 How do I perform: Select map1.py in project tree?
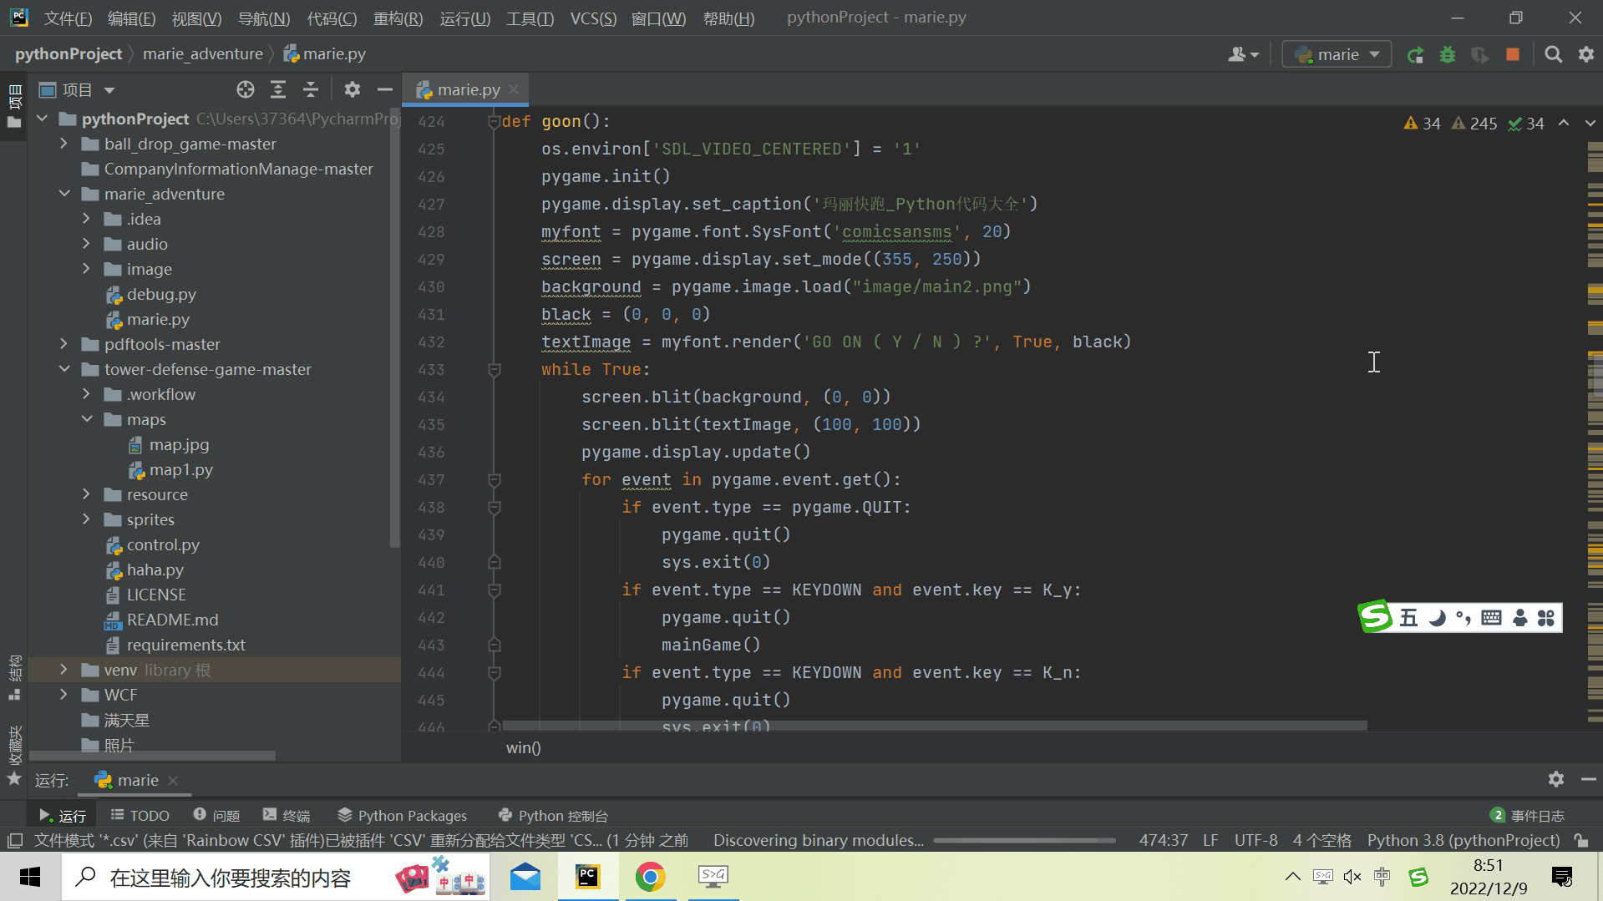pos(180,470)
